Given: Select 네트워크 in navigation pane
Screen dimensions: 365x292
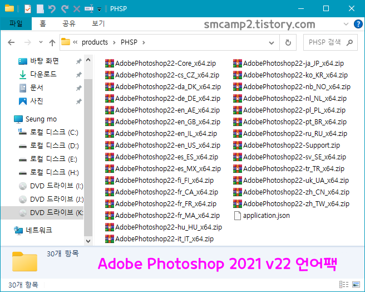Looking at the screenshot, I should point(39,230).
